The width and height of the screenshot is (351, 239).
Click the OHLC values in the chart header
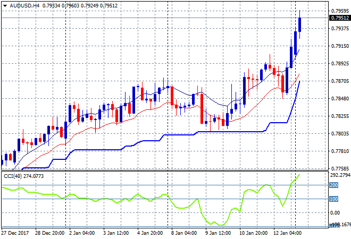click(x=80, y=6)
